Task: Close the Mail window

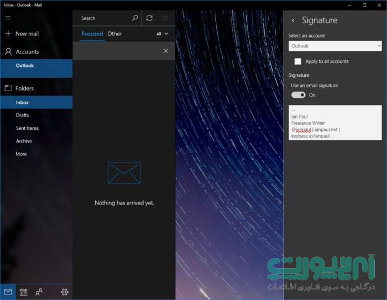Action: click(379, 5)
